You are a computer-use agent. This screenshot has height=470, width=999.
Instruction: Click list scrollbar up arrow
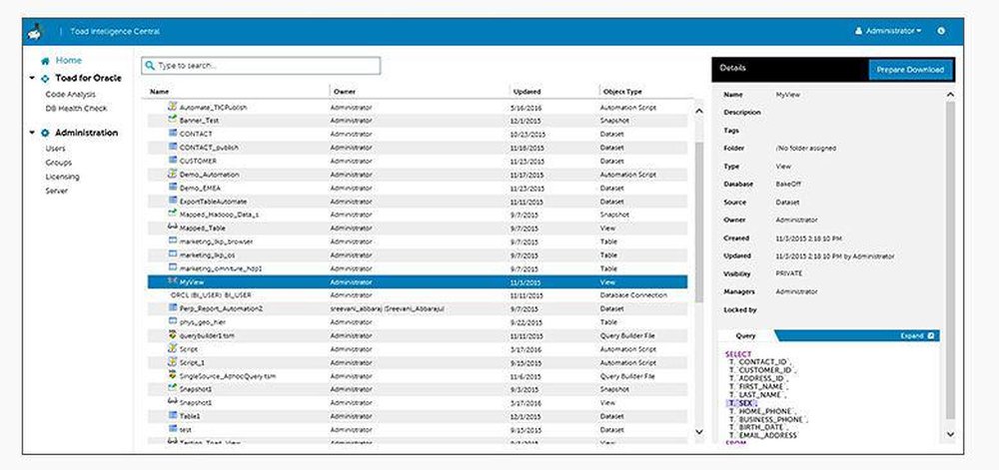click(x=698, y=112)
